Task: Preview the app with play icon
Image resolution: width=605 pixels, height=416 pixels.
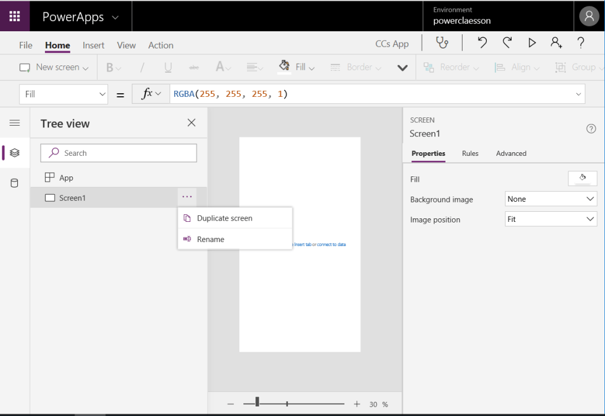Action: 532,42
